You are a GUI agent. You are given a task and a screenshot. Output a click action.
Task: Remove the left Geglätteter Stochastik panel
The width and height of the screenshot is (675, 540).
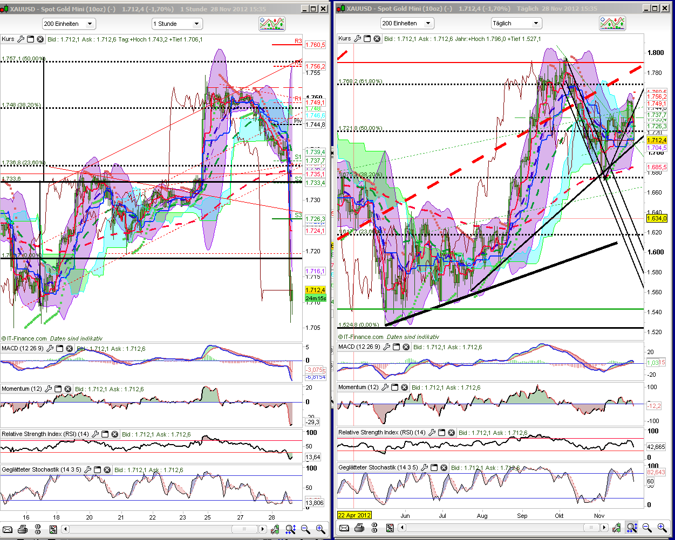point(107,470)
